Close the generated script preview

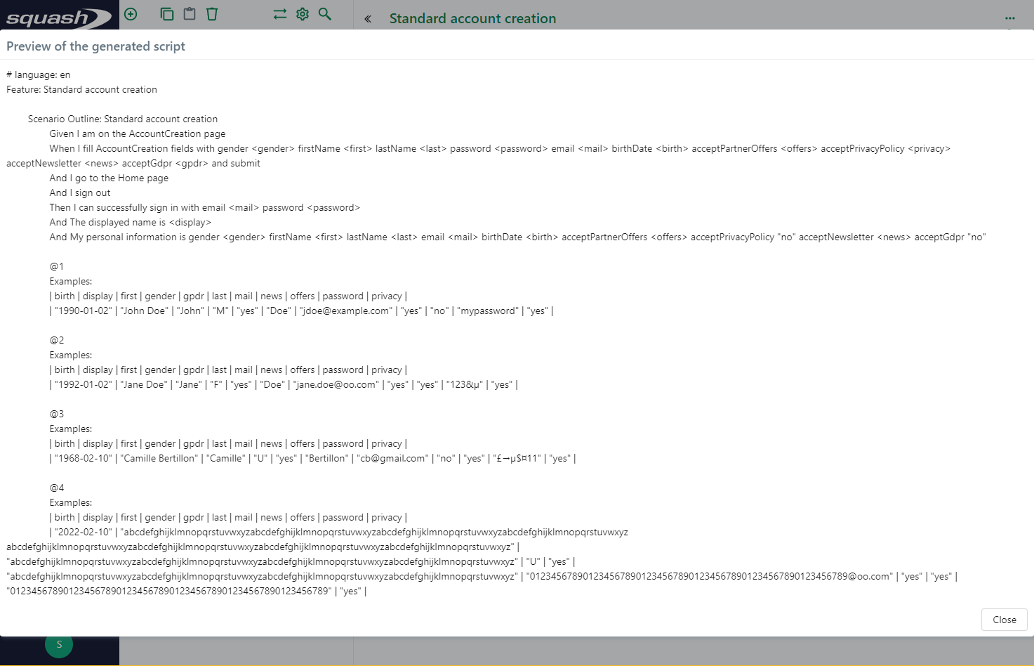(1004, 620)
